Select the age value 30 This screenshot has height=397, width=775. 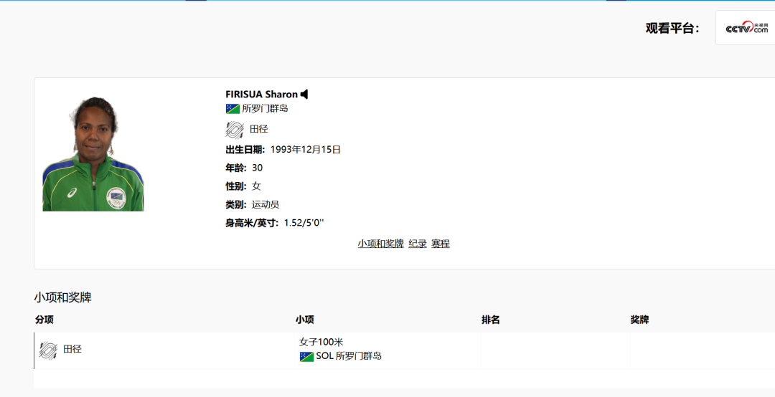tap(257, 168)
